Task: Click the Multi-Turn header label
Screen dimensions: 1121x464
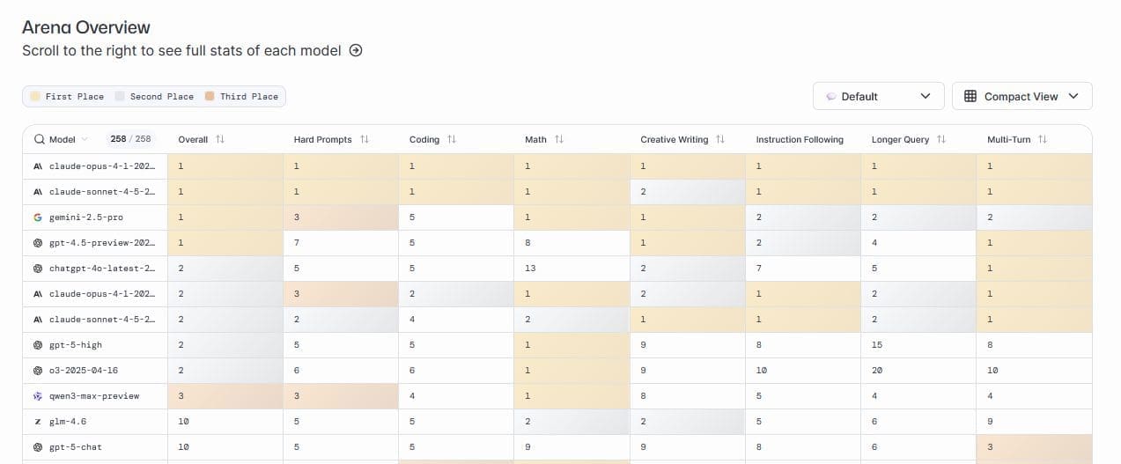Action: pyautogui.click(x=1008, y=139)
